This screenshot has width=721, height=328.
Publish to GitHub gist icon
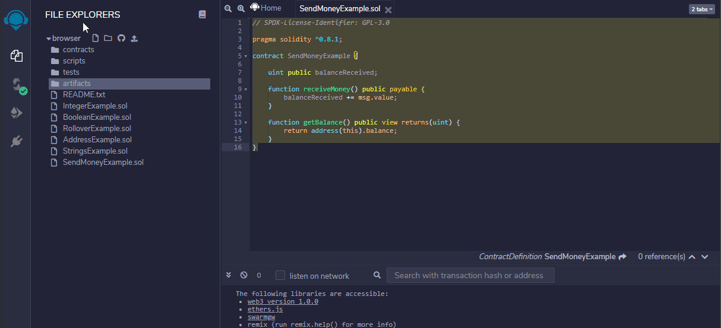(121, 38)
